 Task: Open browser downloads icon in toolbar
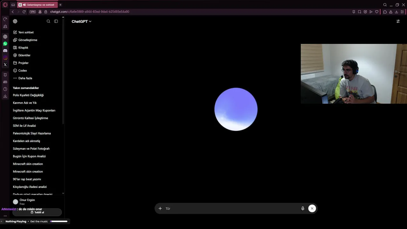396,12
